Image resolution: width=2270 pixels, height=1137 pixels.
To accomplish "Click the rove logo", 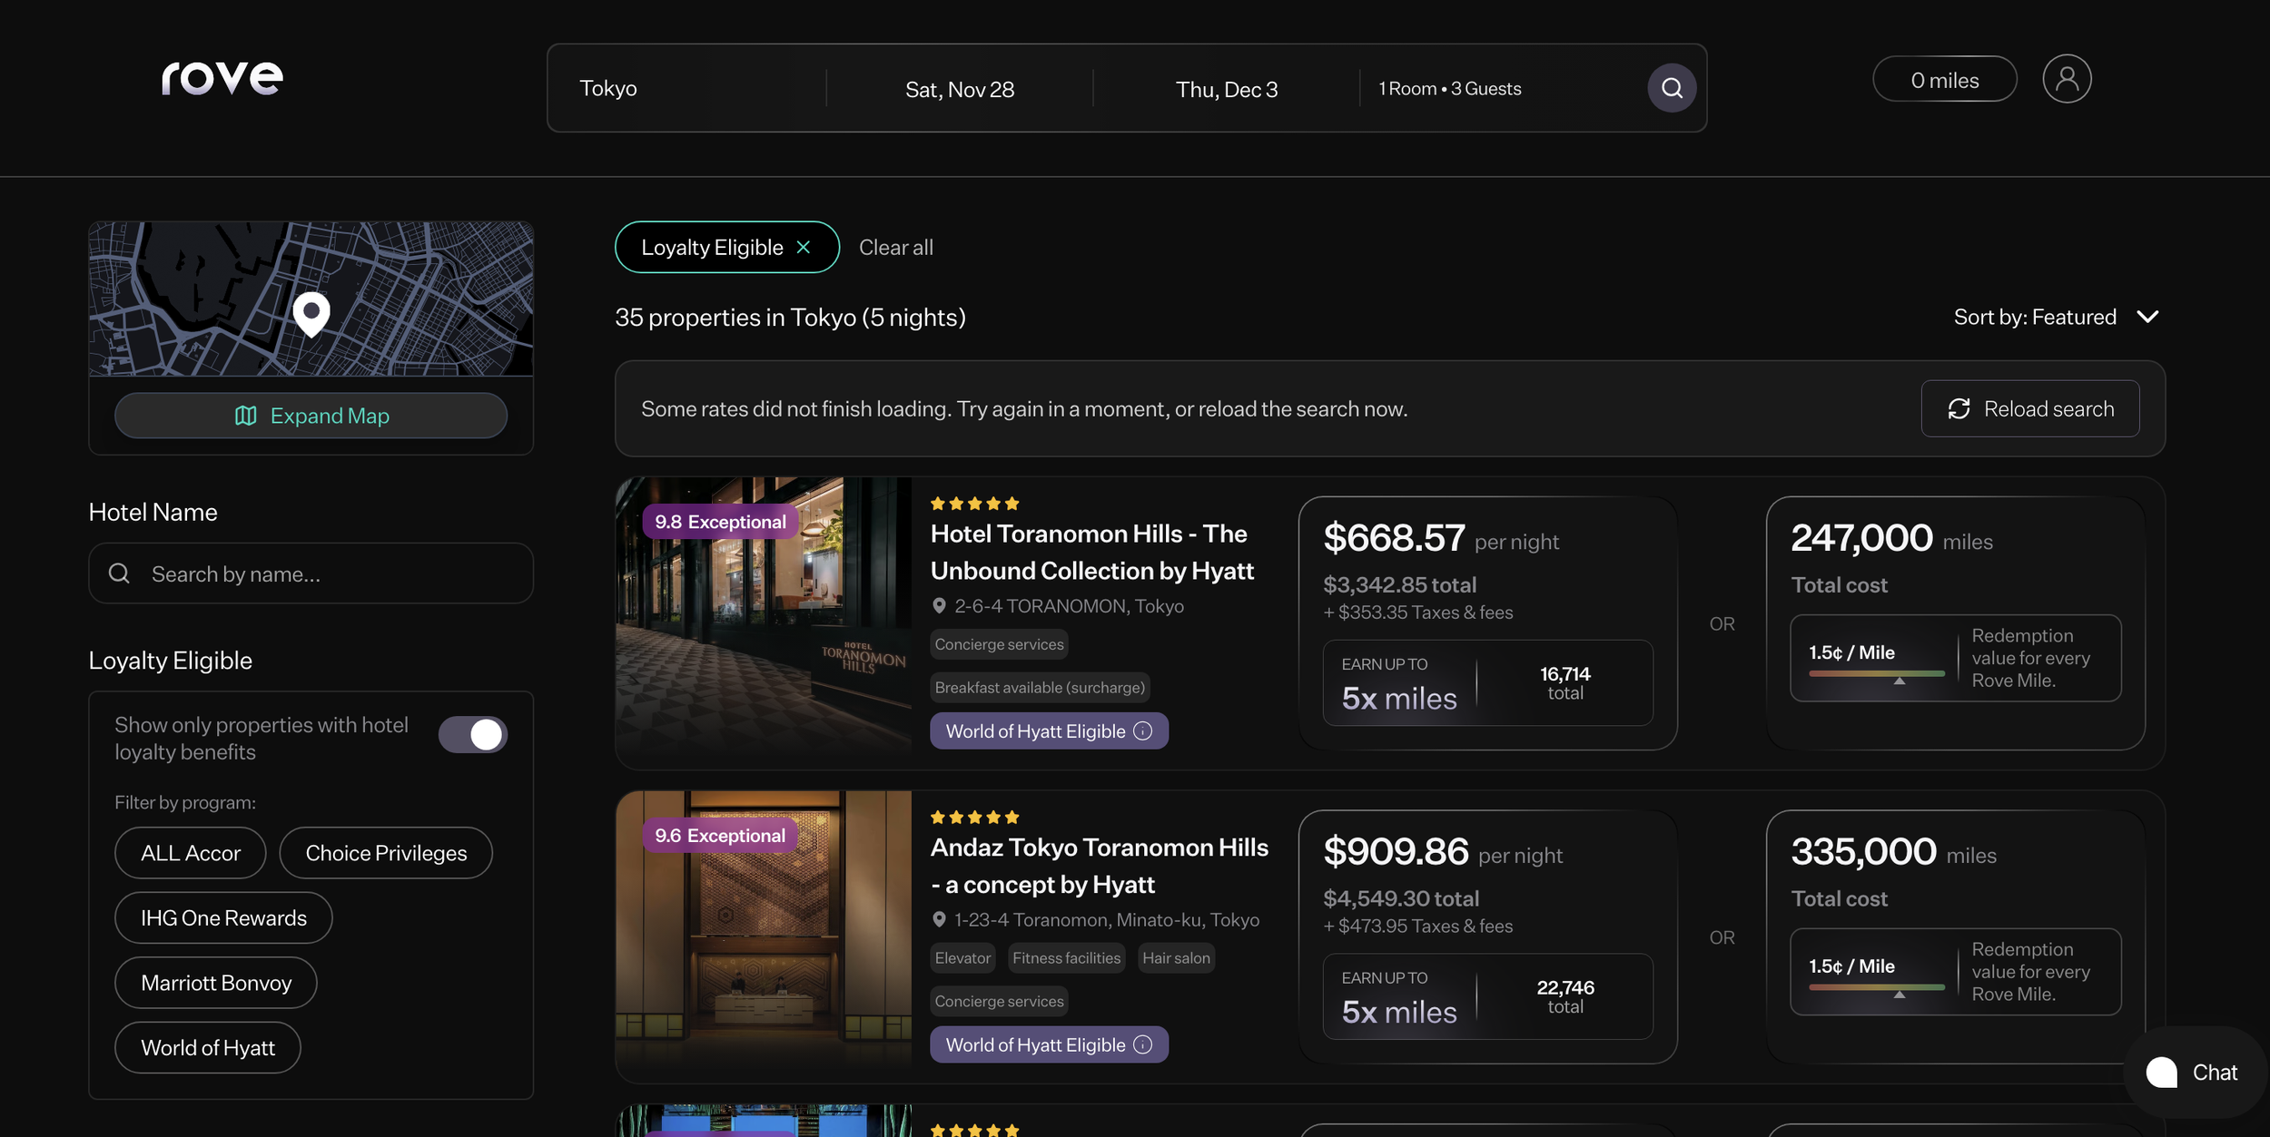I will [x=222, y=78].
